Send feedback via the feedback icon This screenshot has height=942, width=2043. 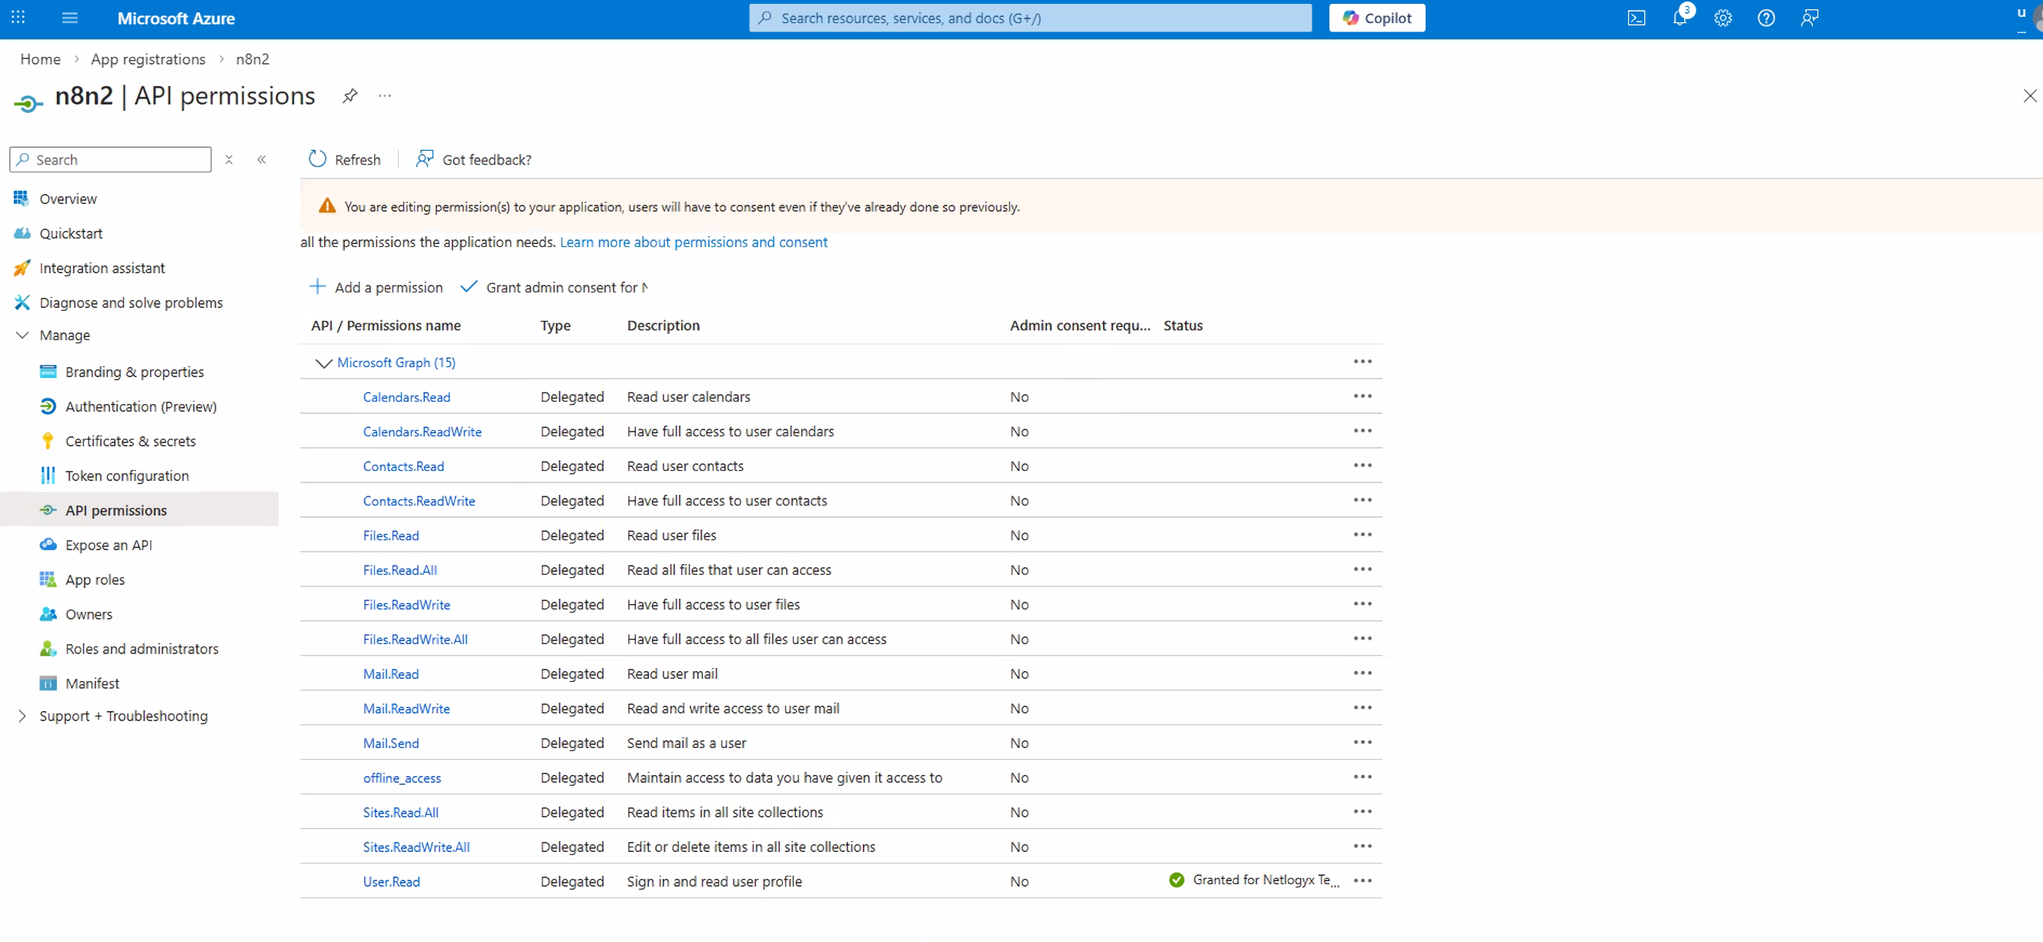[x=1809, y=18]
